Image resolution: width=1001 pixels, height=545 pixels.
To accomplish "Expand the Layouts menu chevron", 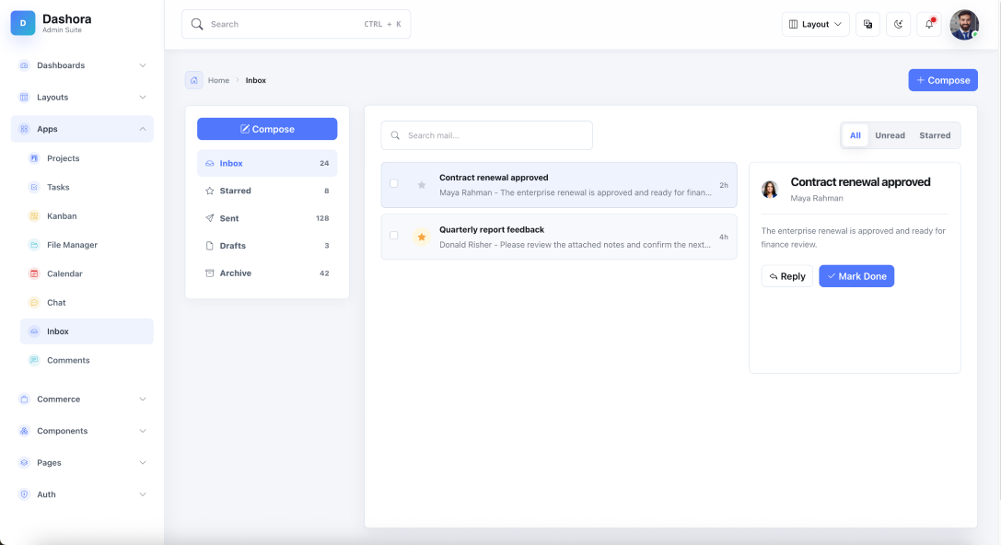I will point(143,97).
